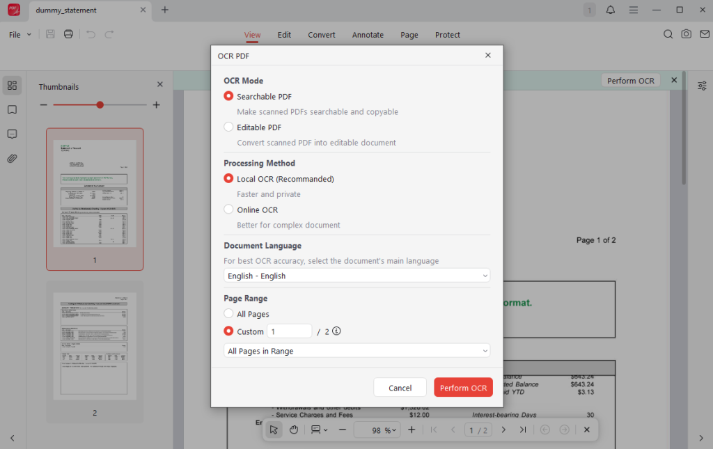Choose the Online OCR radio option
This screenshot has width=713, height=449.
tap(228, 209)
